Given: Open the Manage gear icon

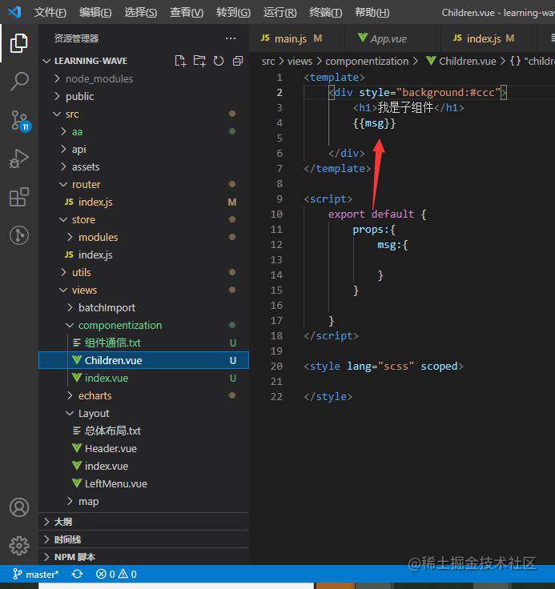Looking at the screenshot, I should [19, 546].
